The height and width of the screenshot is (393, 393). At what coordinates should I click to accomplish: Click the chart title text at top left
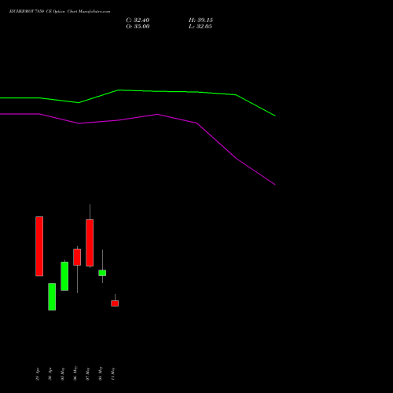pos(60,12)
